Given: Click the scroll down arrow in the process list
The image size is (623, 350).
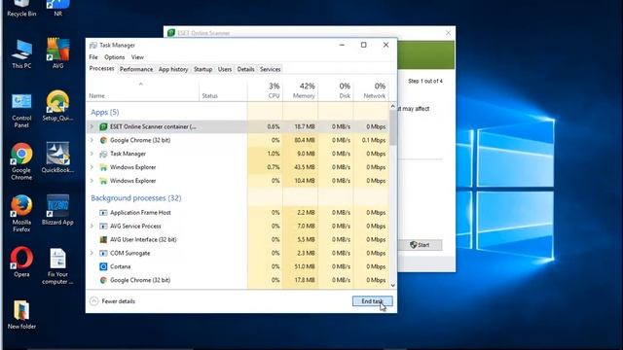Looking at the screenshot, I should [x=393, y=285].
